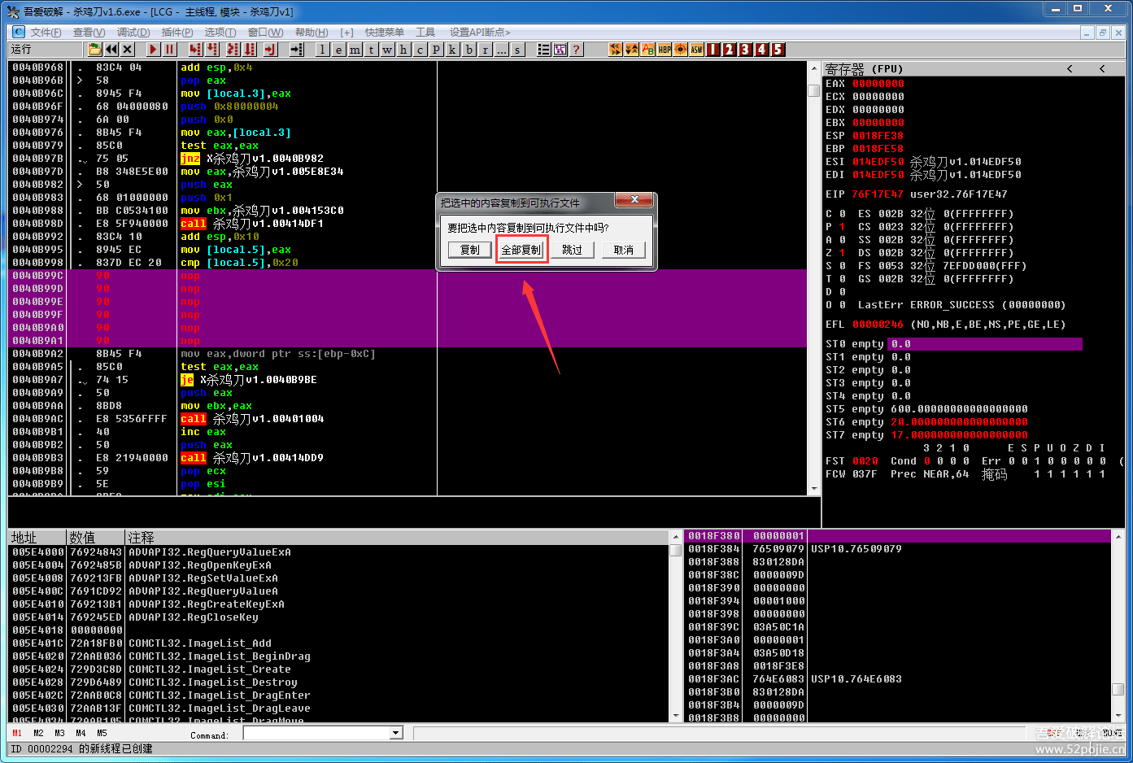Click the 寄存器 (FPU) registers header

[864, 69]
